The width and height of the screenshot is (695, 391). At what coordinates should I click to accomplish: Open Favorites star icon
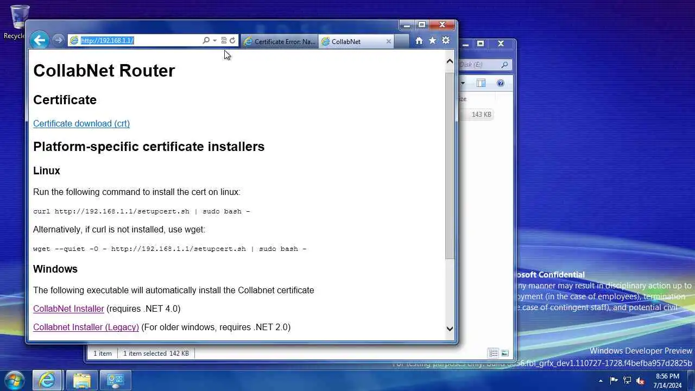[432, 41]
